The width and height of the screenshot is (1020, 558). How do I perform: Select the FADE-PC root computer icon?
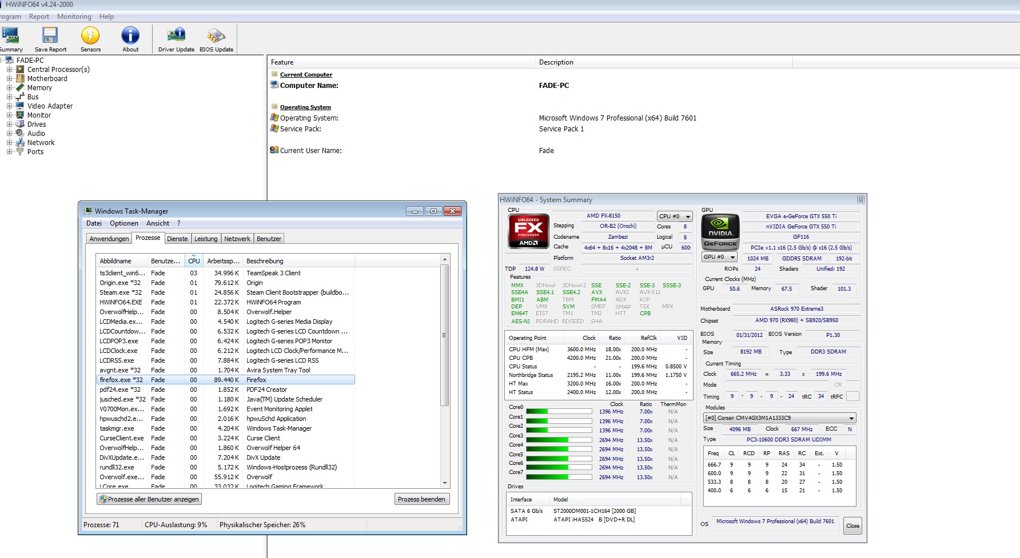[x=10, y=60]
